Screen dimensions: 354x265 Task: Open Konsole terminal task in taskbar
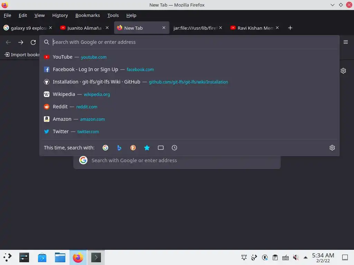pos(96,257)
